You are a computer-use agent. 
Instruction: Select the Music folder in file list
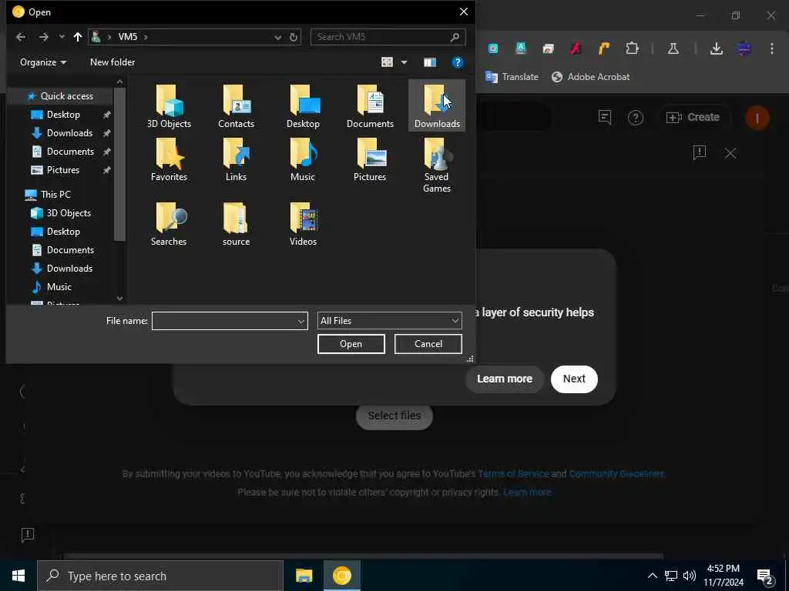tap(303, 160)
